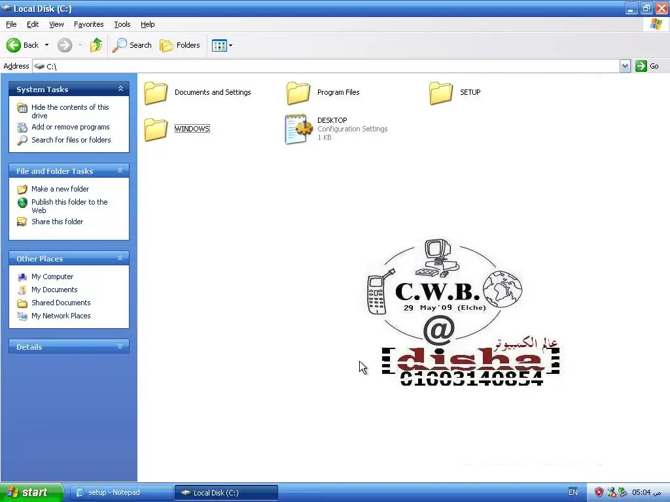Click the C:\ address input field

(326, 66)
